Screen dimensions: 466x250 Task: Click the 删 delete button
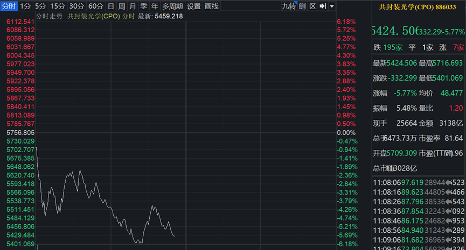point(302,6)
